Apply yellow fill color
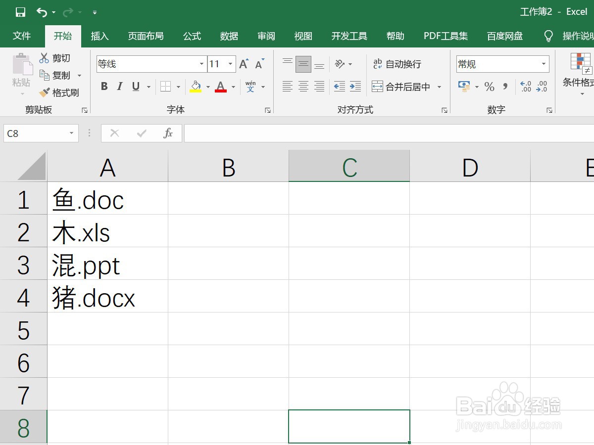The height and width of the screenshot is (445, 594). point(196,87)
